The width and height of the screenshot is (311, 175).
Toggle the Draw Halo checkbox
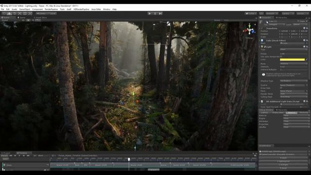[x=281, y=88]
